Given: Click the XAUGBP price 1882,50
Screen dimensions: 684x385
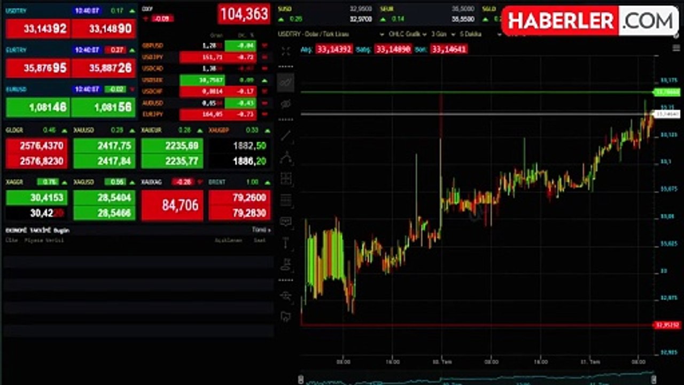Looking at the screenshot, I should pyautogui.click(x=240, y=146).
